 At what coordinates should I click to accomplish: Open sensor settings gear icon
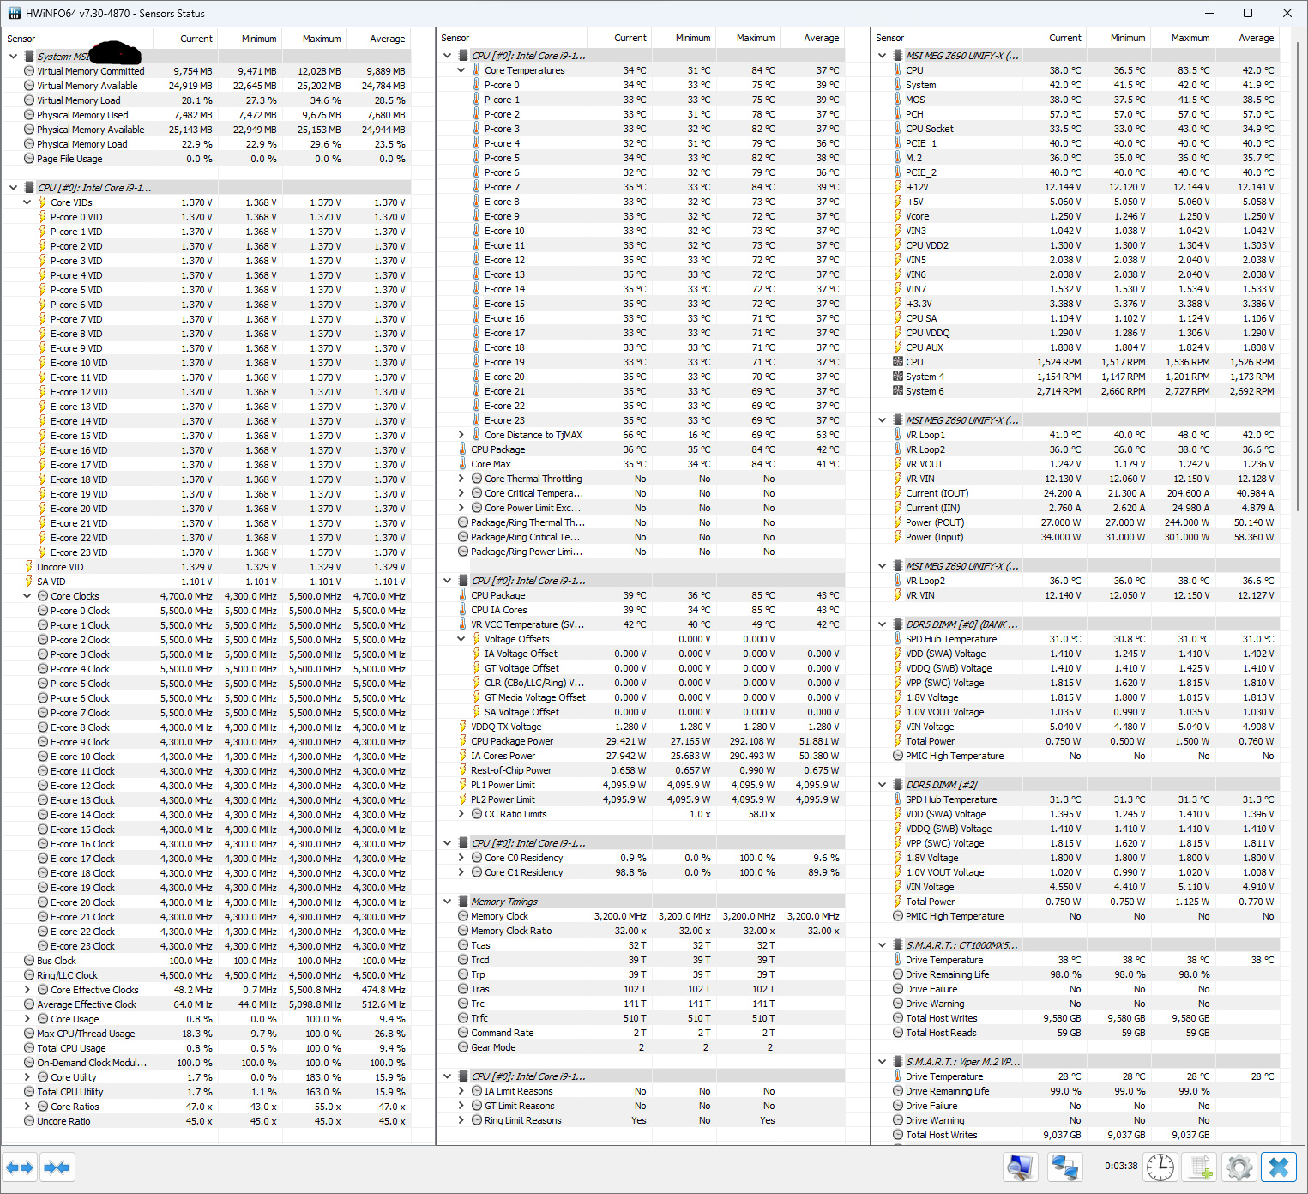tap(1239, 1167)
